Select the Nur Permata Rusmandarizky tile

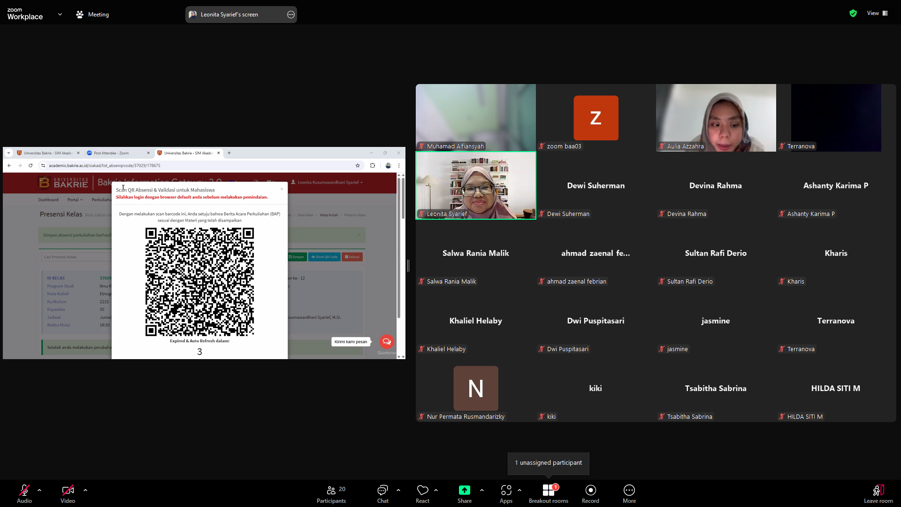click(x=476, y=388)
